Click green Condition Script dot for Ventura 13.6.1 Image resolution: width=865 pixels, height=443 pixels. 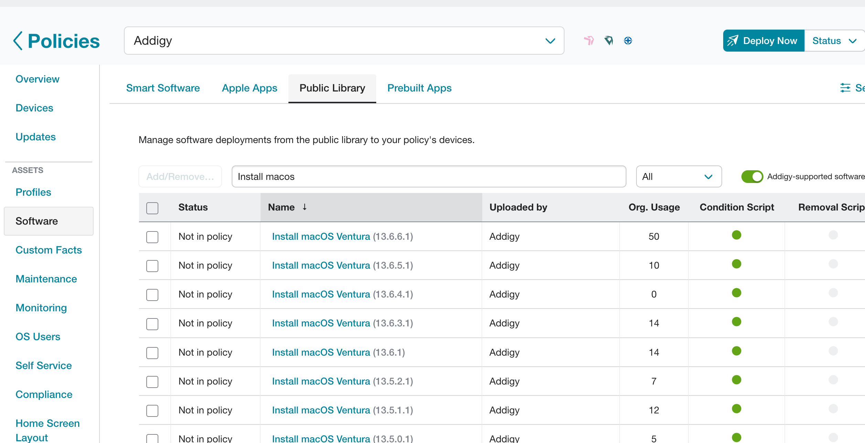[737, 351]
